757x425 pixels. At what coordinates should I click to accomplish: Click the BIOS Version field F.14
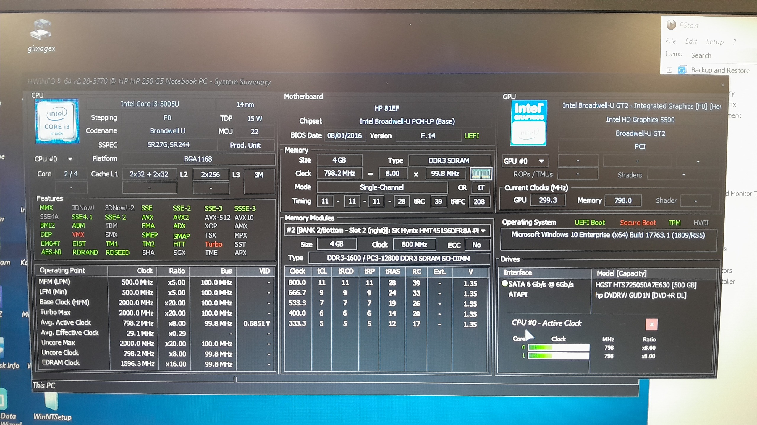tap(428, 136)
